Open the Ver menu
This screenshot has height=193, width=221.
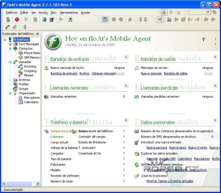click(x=33, y=13)
